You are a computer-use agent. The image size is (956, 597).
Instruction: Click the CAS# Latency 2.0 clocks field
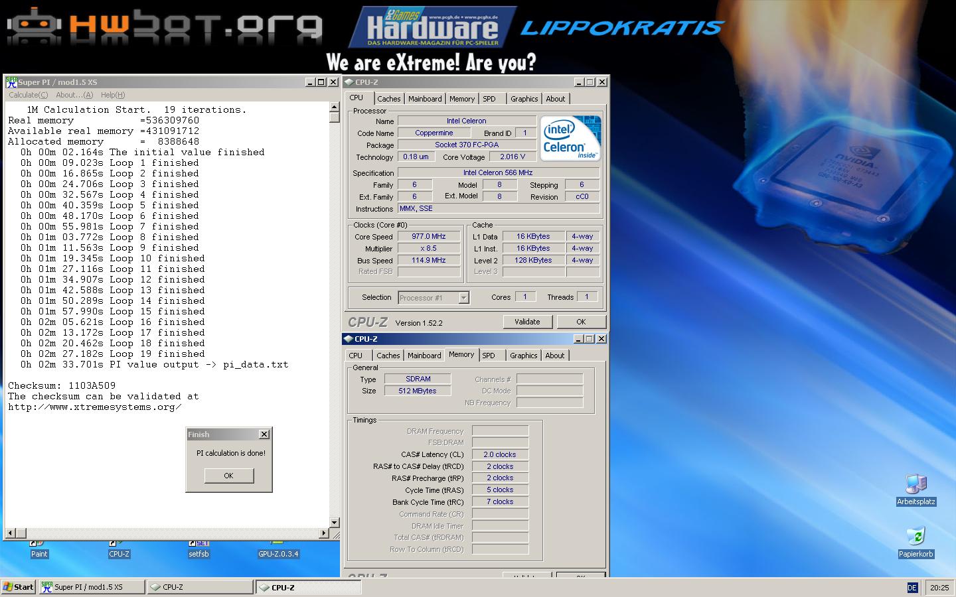pos(500,454)
